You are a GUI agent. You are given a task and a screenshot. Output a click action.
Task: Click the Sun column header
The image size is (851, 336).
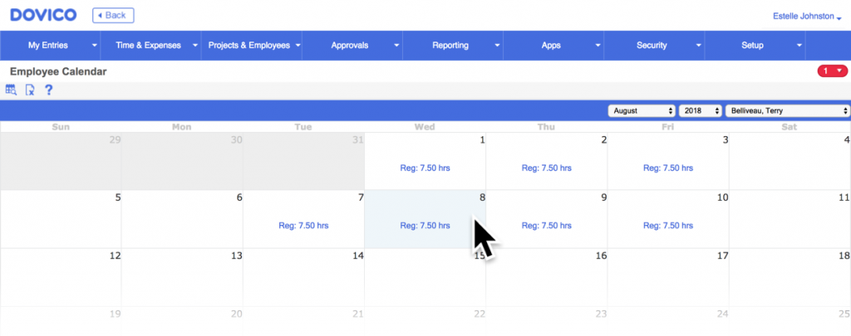(61, 127)
